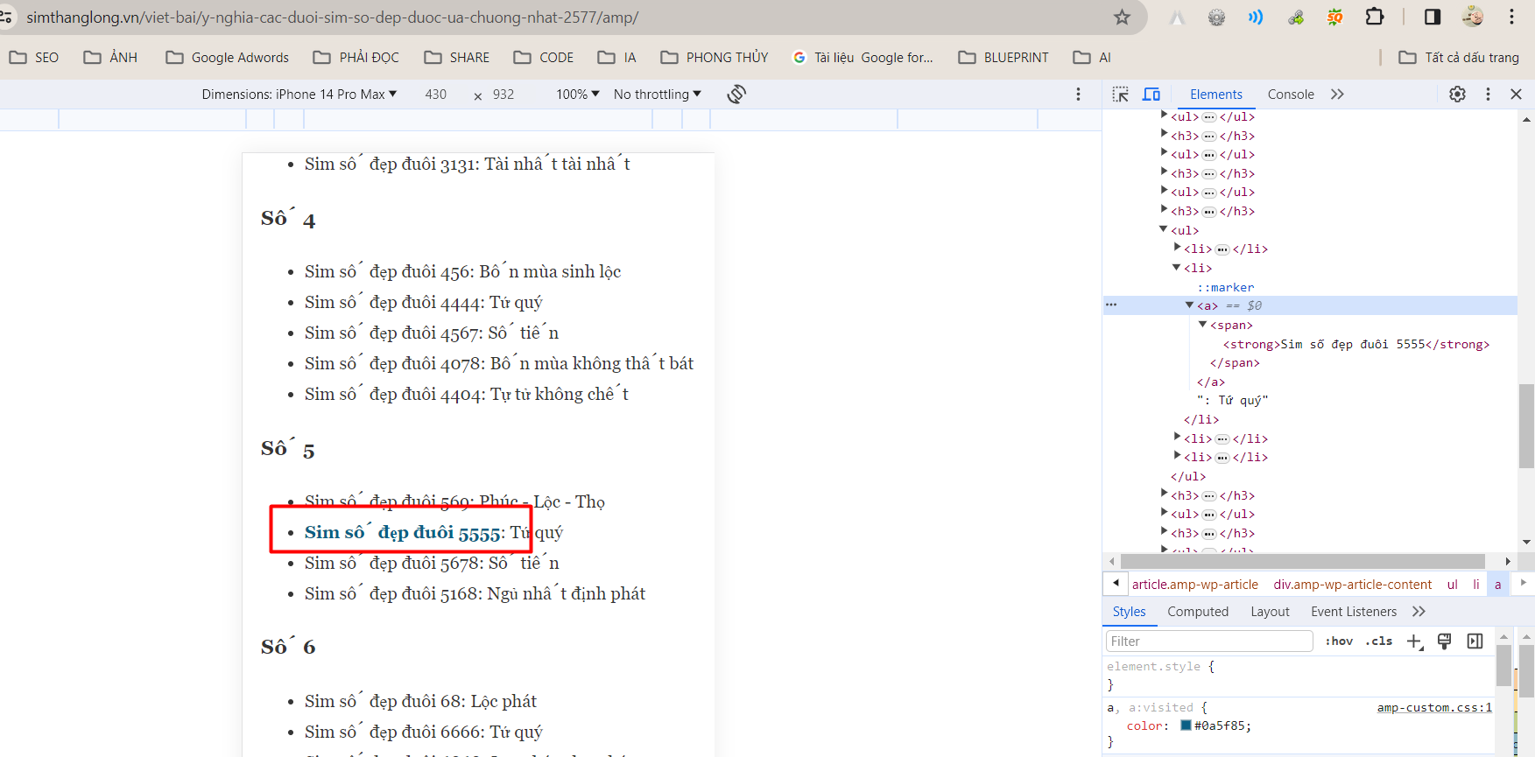Open the CODE bookmarks folder
The width and height of the screenshot is (1535, 757).
544,57
